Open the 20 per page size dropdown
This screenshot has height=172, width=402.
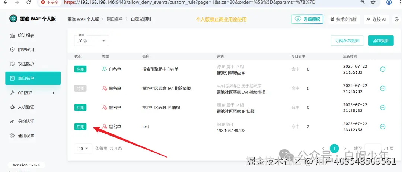pos(83,149)
